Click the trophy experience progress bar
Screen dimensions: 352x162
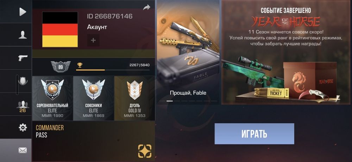coord(113,70)
